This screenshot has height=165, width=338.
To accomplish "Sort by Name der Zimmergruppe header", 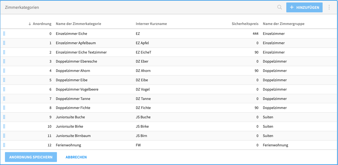I will [284, 24].
